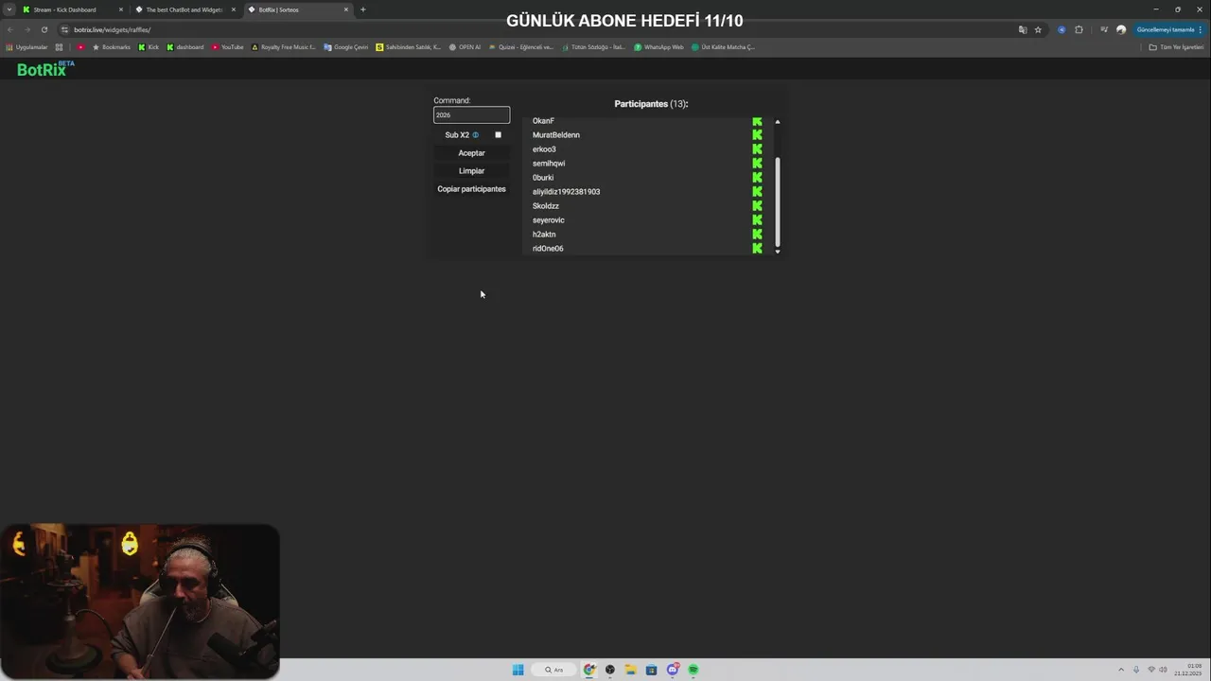
Task: Open the dashboard bookmark
Action: coord(184,47)
